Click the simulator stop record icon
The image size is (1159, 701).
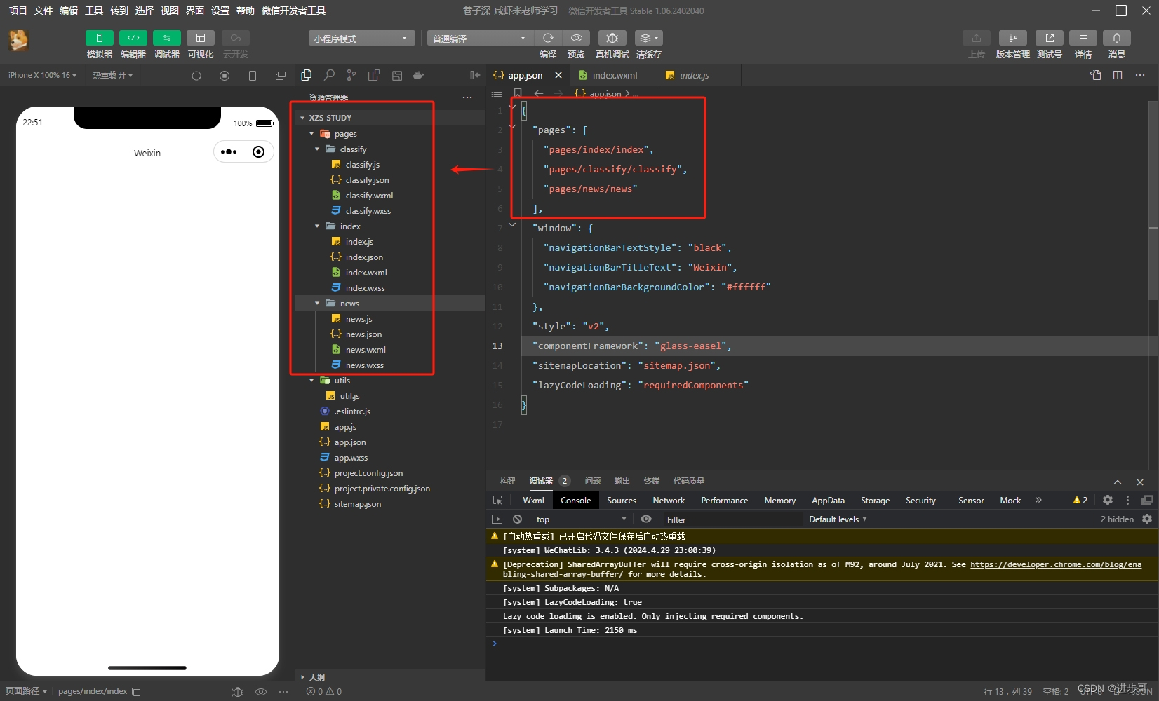click(x=225, y=76)
